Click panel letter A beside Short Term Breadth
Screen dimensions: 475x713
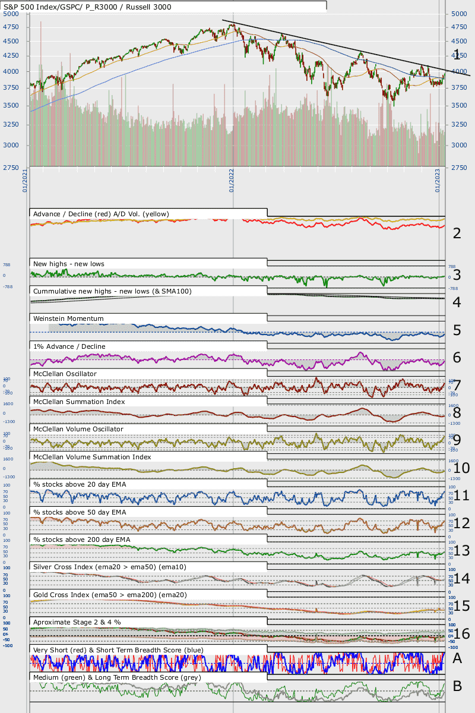457,658
